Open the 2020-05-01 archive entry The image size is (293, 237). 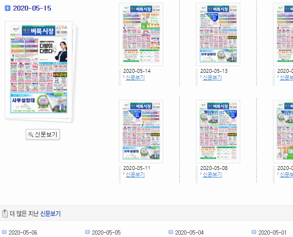[273, 233]
